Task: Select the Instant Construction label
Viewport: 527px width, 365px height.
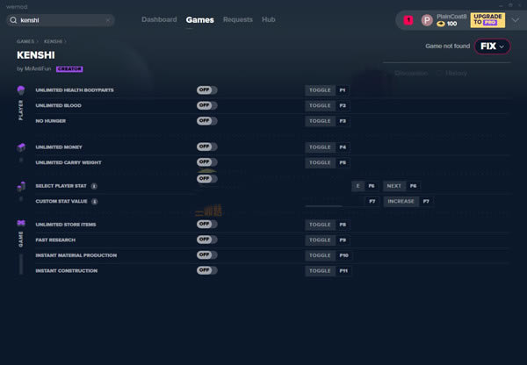Action: point(67,271)
